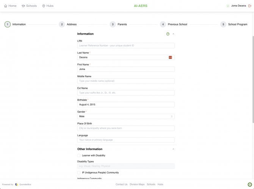Click the AI-AERS title link
This screenshot has width=254, height=189.
click(x=141, y=6)
